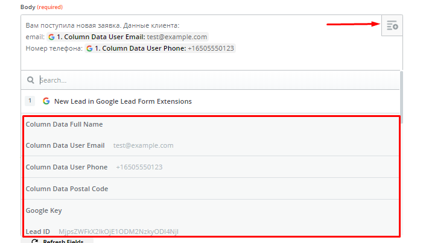Select the Google Key field option
This screenshot has width=426, height=243.
pos(212,210)
